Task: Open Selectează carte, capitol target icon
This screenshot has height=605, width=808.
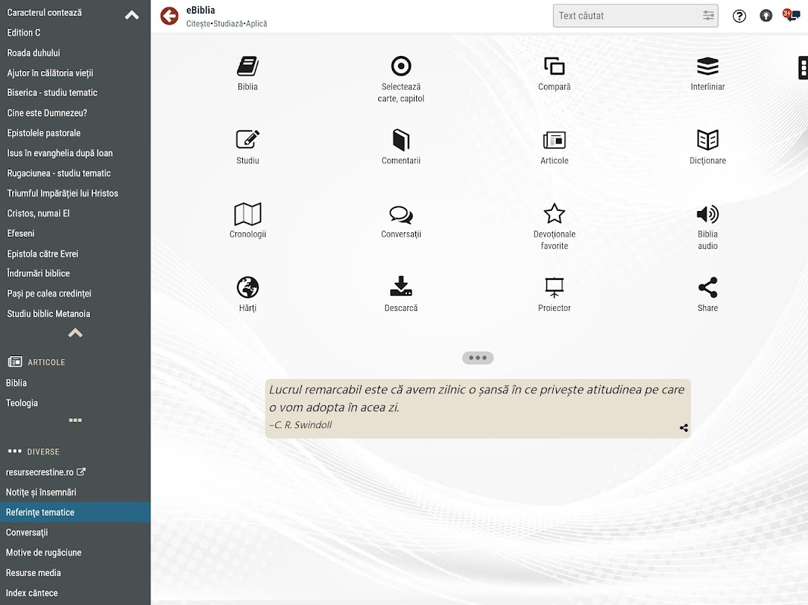Action: pos(401,66)
